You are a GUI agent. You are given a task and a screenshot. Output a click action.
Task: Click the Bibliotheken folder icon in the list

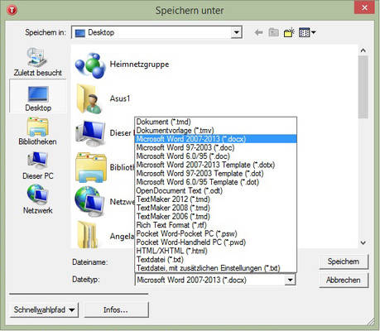(x=91, y=167)
